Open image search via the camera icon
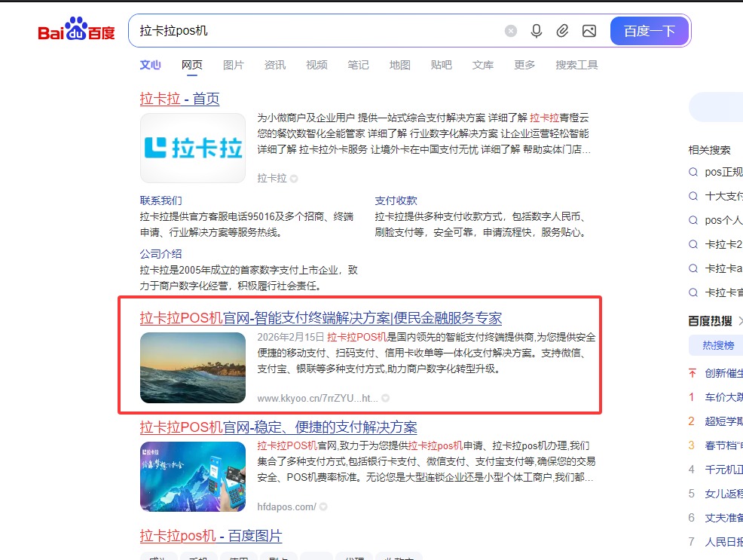This screenshot has width=743, height=560. [x=589, y=30]
